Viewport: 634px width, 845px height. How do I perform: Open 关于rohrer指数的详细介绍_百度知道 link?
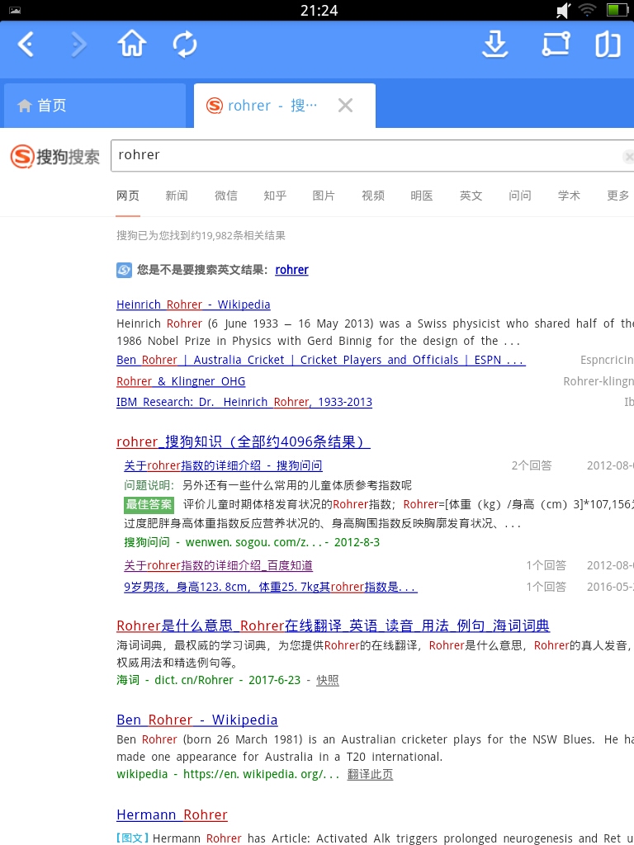[x=218, y=565]
